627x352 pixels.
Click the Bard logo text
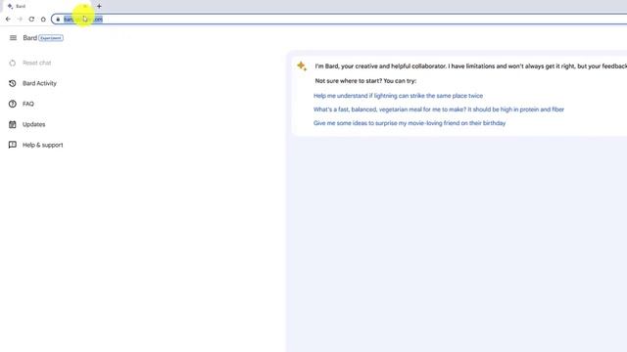click(30, 38)
